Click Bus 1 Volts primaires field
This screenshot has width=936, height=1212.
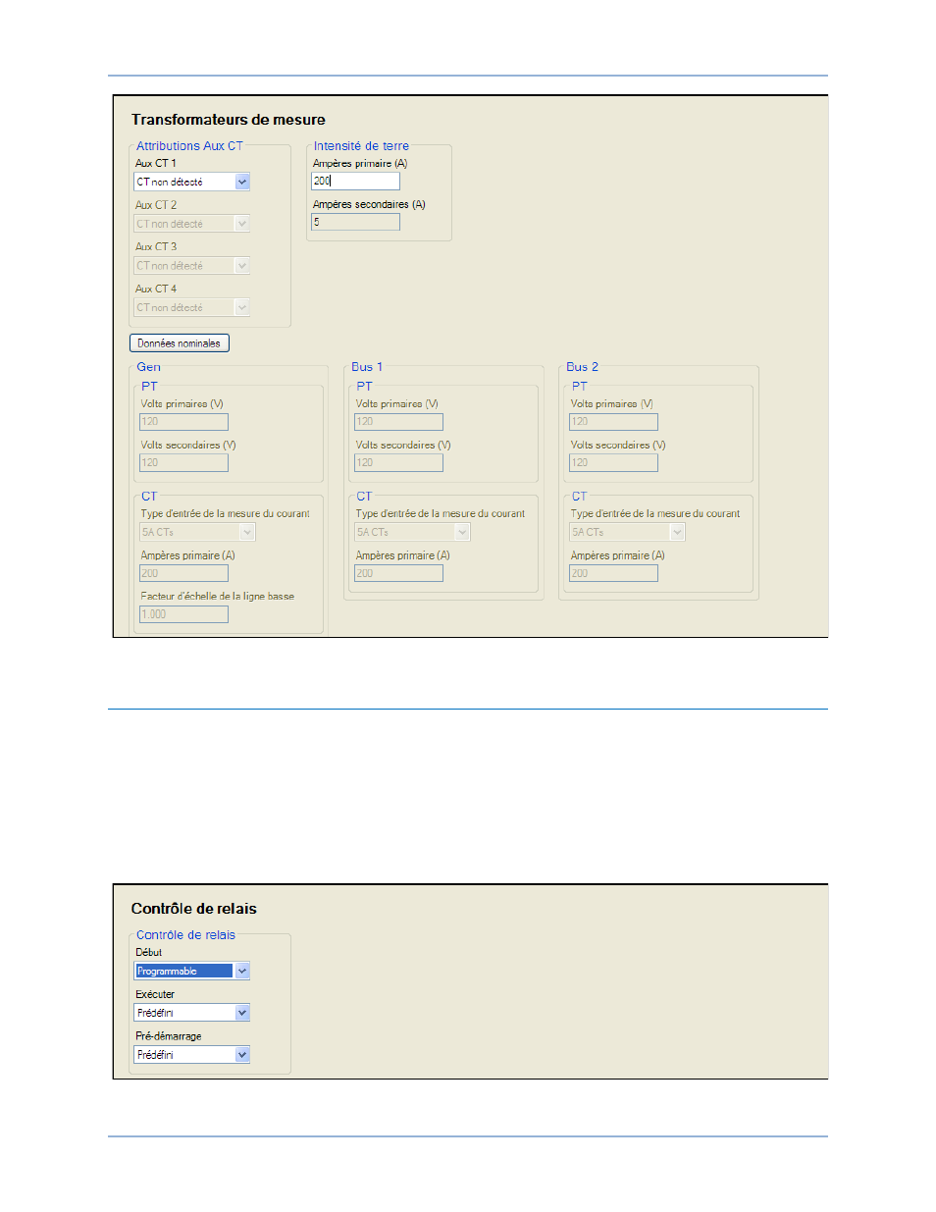(x=398, y=422)
